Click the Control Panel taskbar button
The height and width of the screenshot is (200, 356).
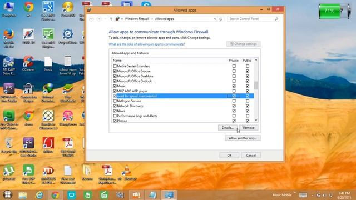pos(169,195)
